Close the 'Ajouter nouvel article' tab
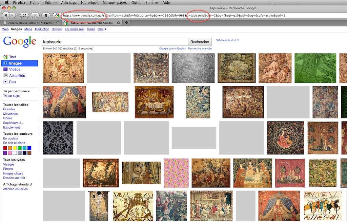Screen dimensions: 347x222 pos(58,23)
